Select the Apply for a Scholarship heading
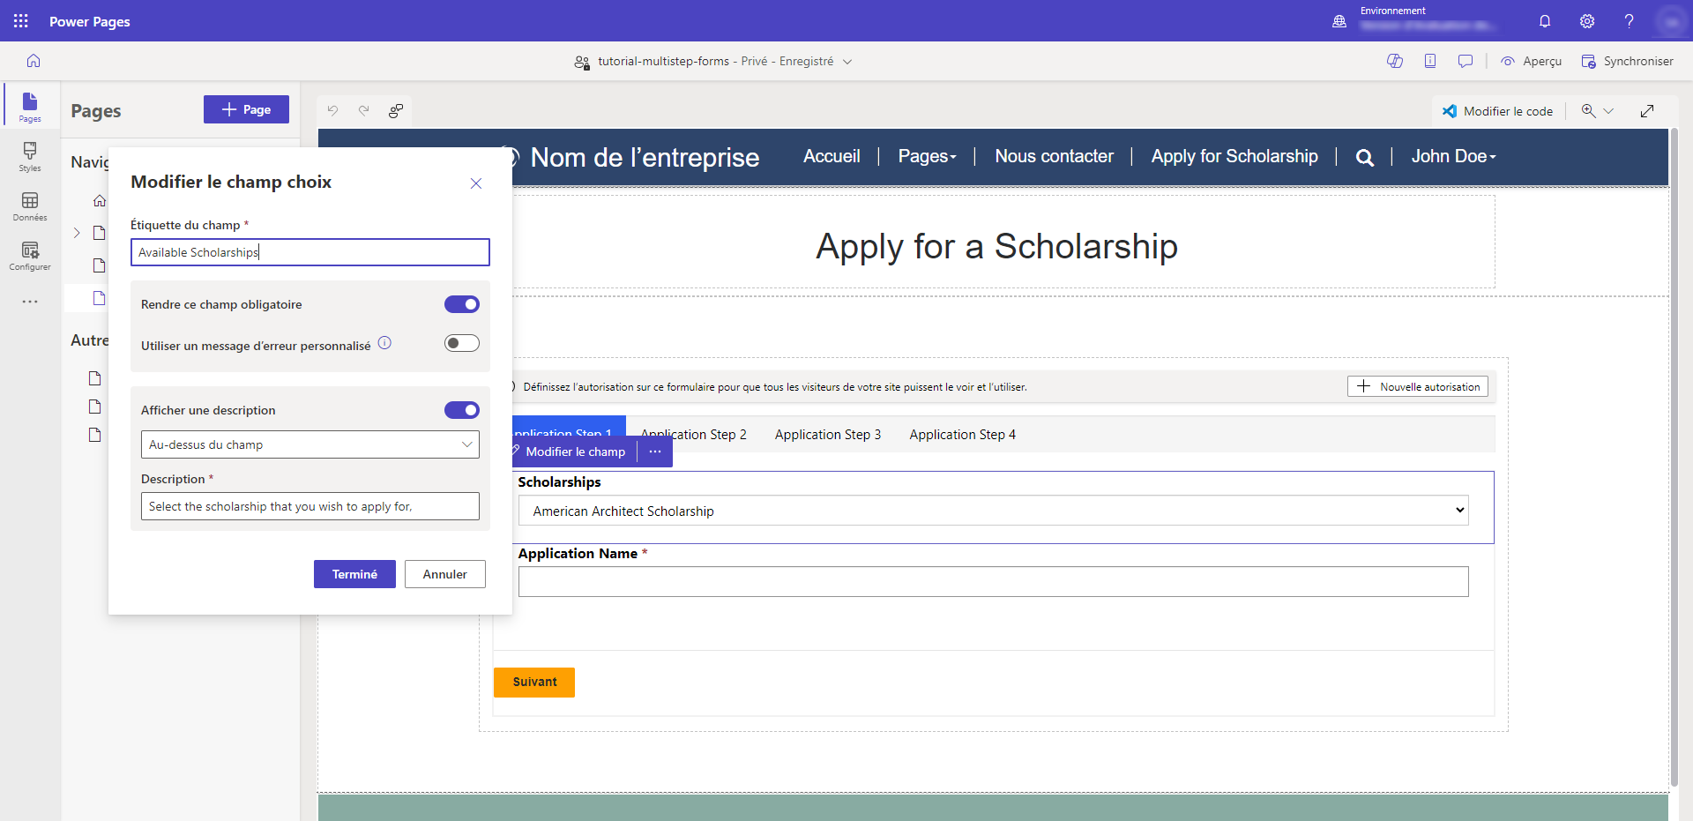 pyautogui.click(x=996, y=246)
